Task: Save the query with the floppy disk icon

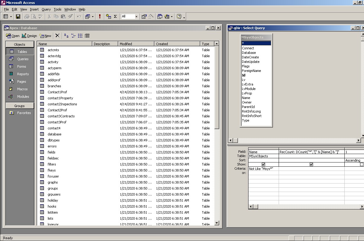Action: pyautogui.click(x=18, y=17)
